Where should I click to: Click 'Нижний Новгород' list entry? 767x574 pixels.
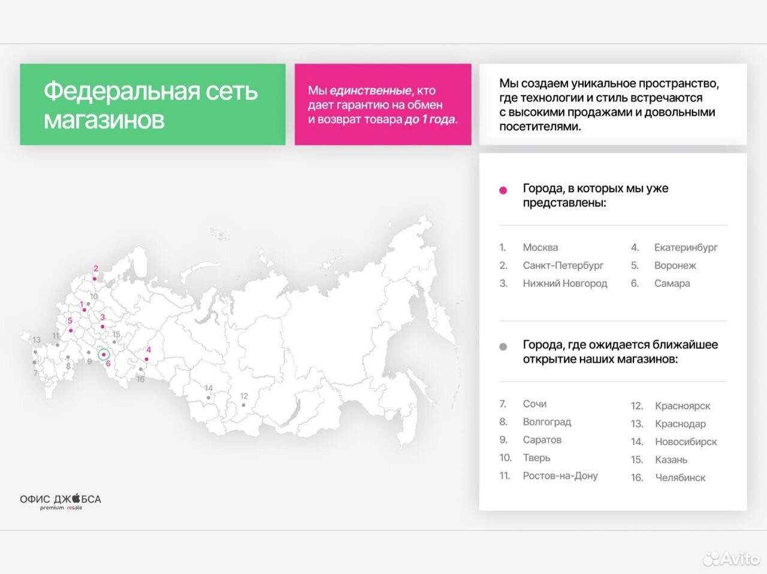click(x=565, y=283)
